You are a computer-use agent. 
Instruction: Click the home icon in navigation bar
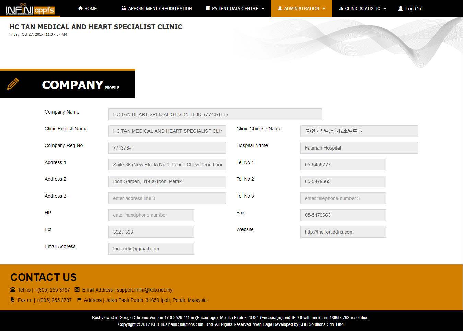80,8
